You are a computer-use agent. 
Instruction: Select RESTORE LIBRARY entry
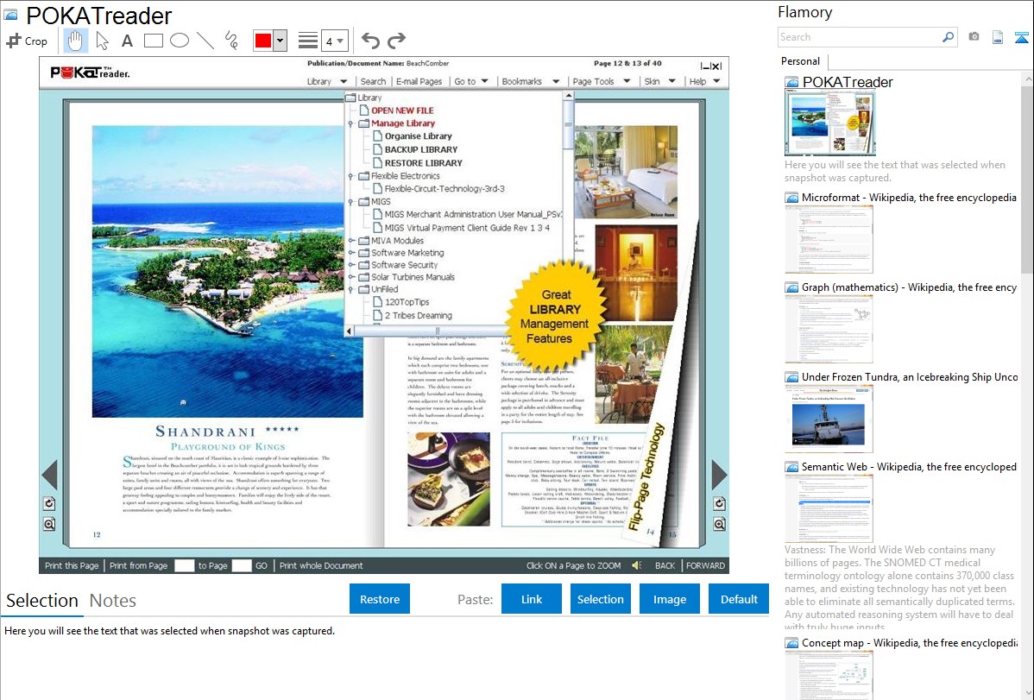click(x=424, y=162)
